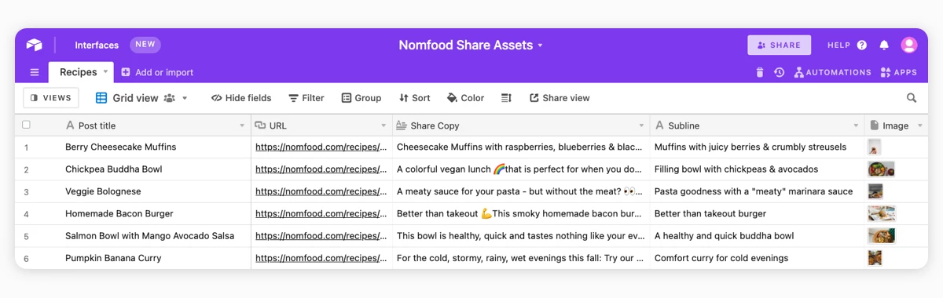Click the Share Copy field type icon
The image size is (943, 298).
tap(402, 125)
